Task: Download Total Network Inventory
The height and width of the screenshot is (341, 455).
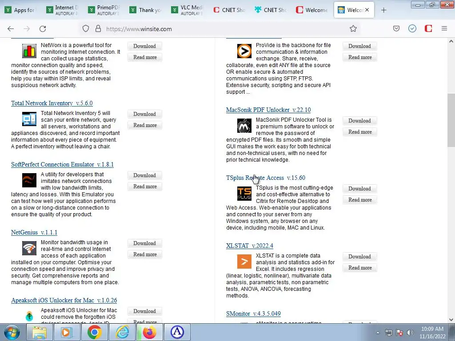Action: 144,114
